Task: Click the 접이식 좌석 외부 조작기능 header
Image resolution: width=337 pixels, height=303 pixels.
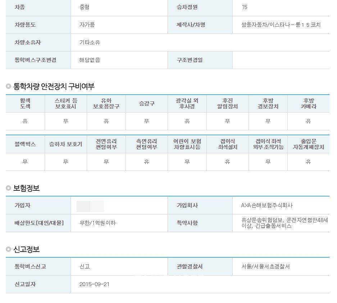Action: (x=268, y=144)
